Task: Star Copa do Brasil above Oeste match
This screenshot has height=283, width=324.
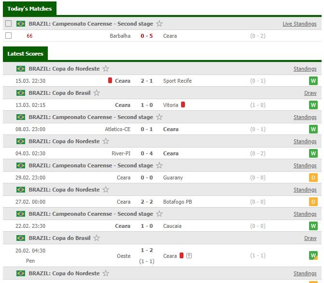Action: pos(97,238)
